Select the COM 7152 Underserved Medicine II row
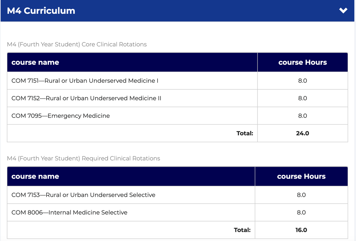This screenshot has width=356, height=241. (86, 98)
